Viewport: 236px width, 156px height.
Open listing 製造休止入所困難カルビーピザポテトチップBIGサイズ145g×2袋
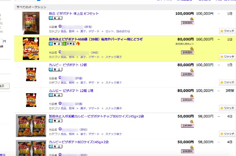[96, 116]
